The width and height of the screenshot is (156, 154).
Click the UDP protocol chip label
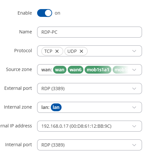tap(72, 51)
